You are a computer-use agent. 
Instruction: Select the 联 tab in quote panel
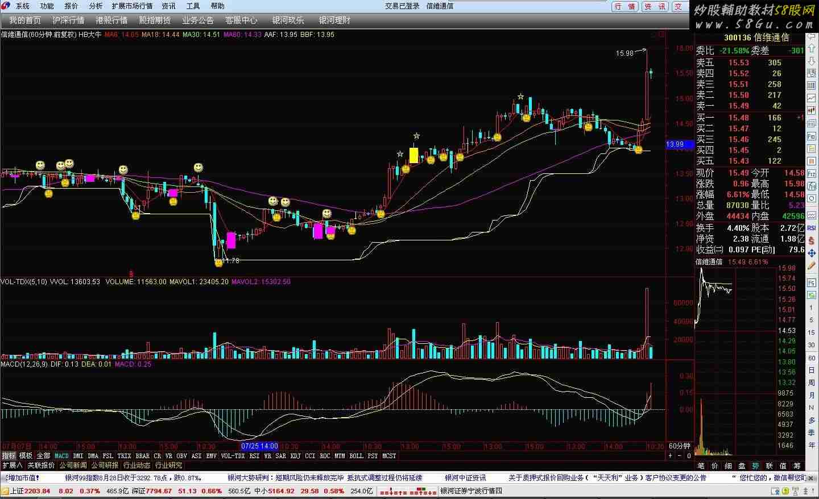click(769, 466)
